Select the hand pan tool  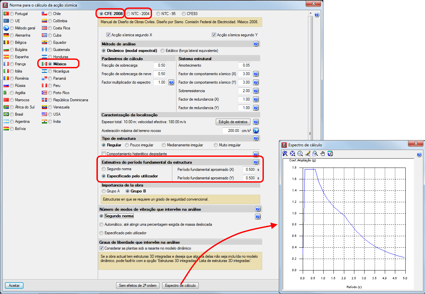322,154
